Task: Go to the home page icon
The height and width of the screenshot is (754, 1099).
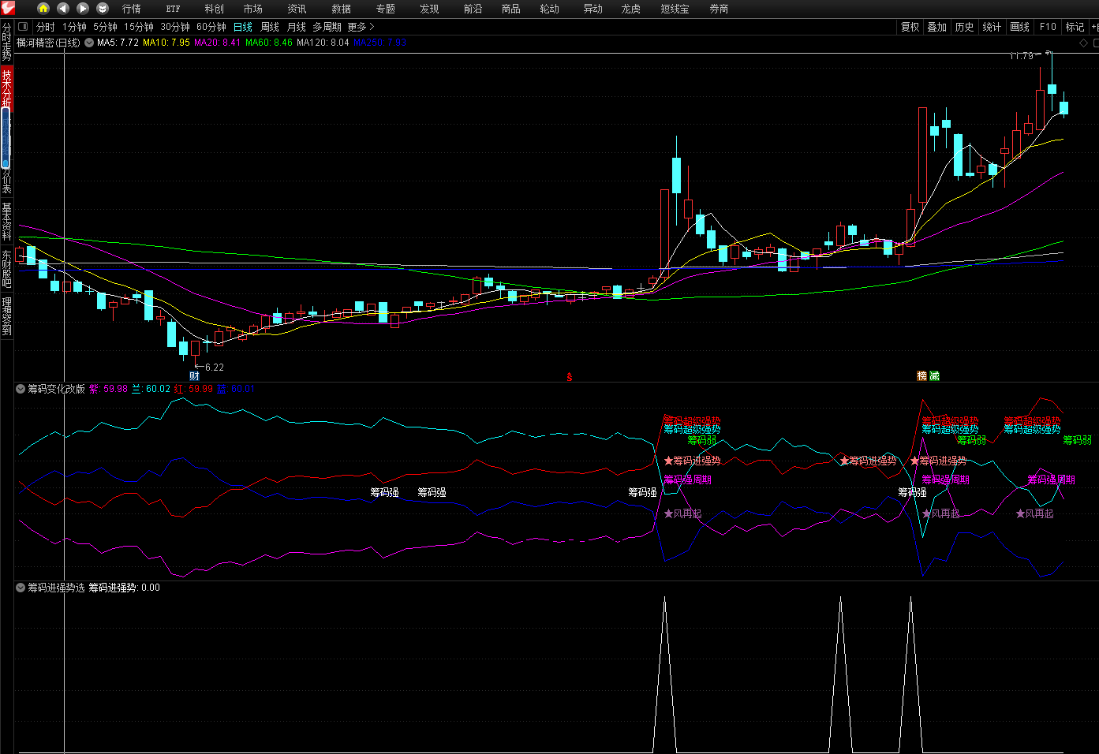Action: point(43,8)
